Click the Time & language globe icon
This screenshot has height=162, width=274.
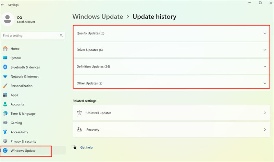5,114
